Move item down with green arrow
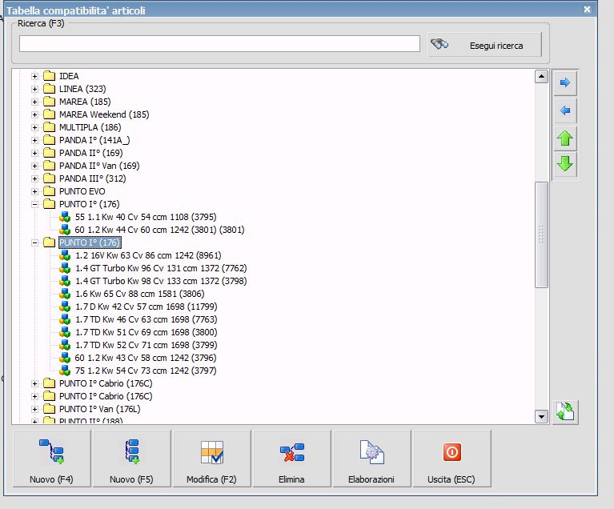Viewport: 614px width, 509px height. [x=564, y=163]
